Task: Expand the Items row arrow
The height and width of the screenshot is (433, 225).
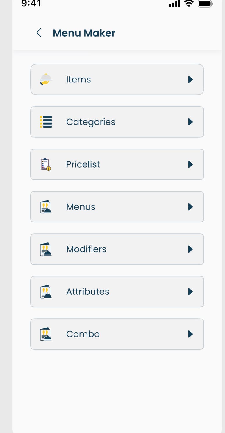Action: point(191,79)
